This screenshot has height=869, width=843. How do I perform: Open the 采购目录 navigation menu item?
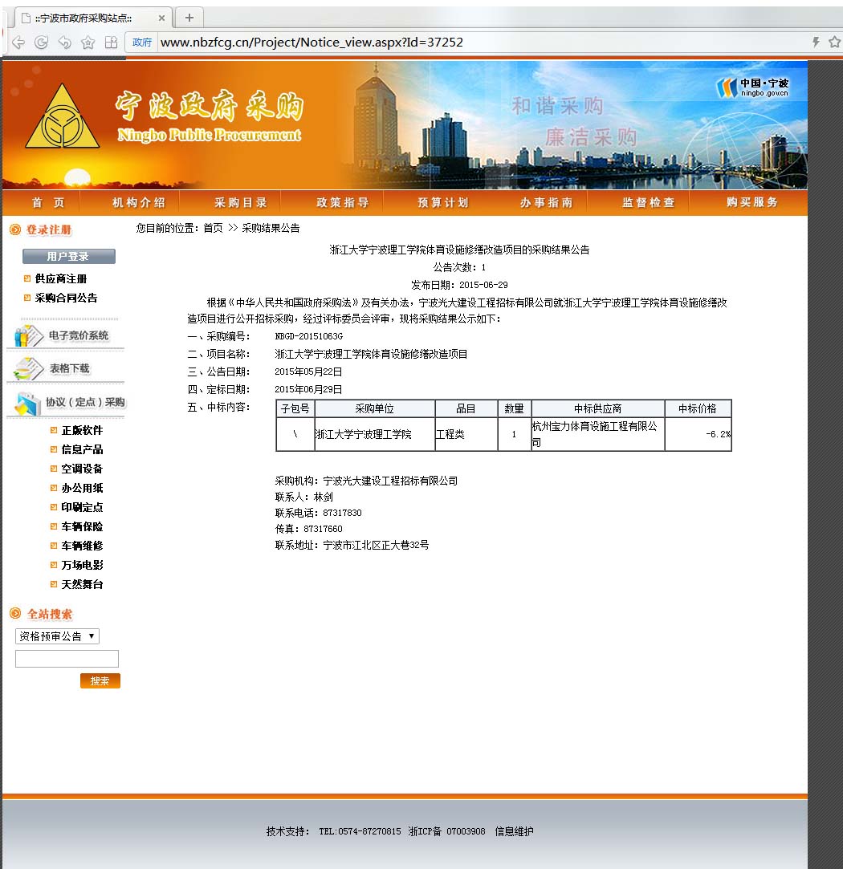(x=240, y=203)
